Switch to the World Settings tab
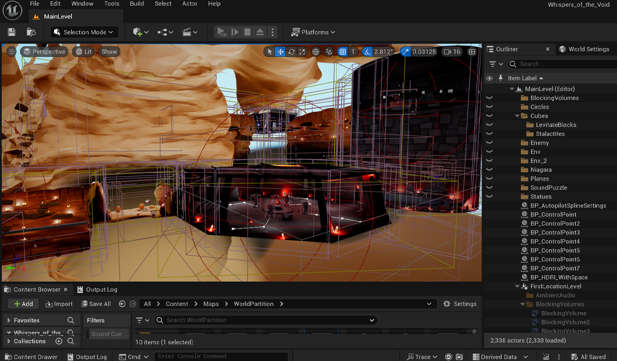617x361 pixels. (584, 49)
